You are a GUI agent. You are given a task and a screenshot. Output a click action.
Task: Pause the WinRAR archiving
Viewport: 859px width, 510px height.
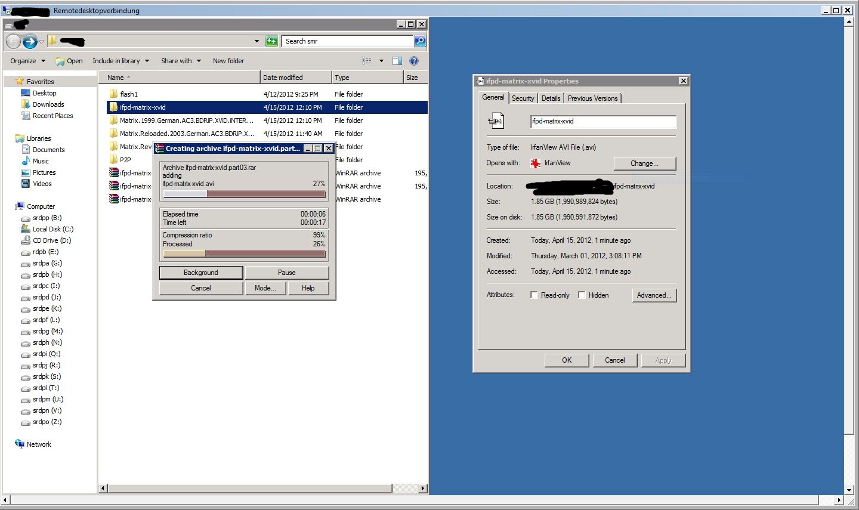[287, 273]
